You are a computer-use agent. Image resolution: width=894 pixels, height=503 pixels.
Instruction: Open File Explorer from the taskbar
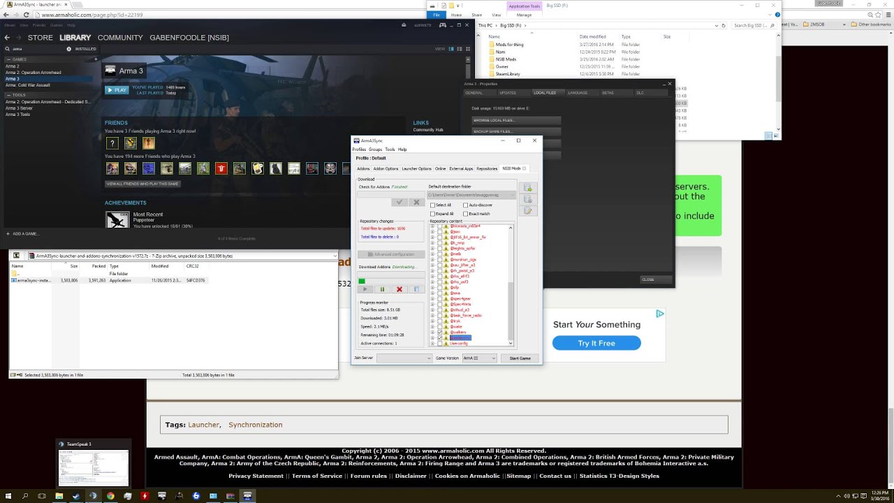[x=59, y=495]
